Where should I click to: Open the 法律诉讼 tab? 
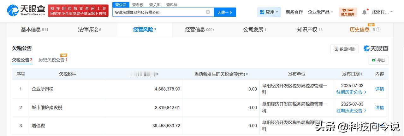click(x=90, y=30)
